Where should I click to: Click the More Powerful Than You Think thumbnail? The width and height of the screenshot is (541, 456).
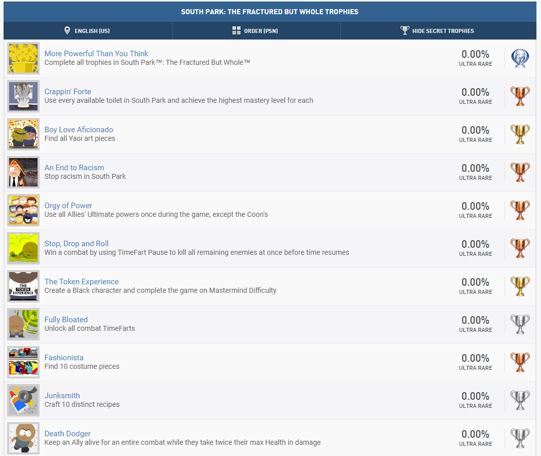tap(23, 58)
